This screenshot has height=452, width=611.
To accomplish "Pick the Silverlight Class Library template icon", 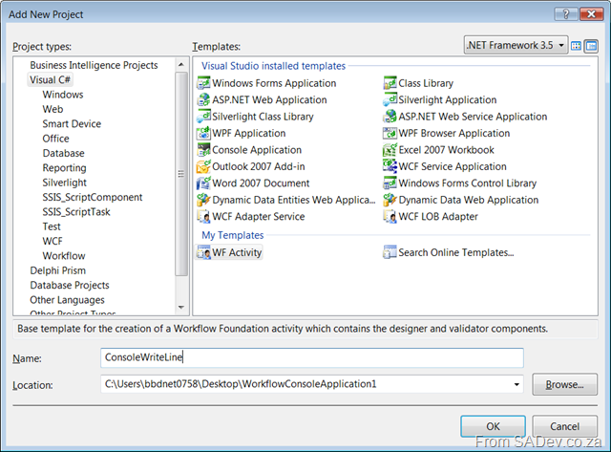I will click(203, 117).
